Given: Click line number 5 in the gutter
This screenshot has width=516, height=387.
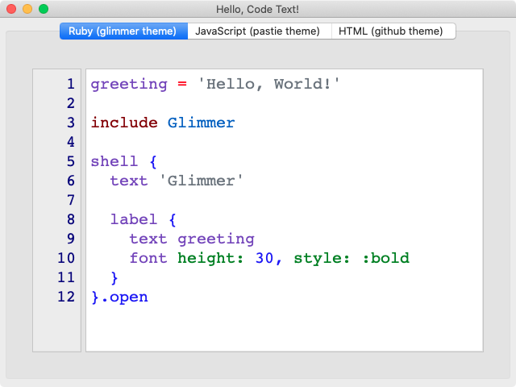Looking at the screenshot, I should tap(71, 161).
